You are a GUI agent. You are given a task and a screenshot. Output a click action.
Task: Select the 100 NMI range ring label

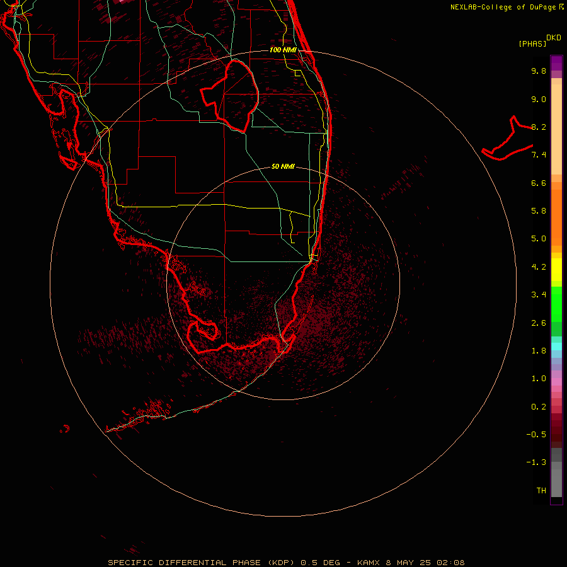[283, 50]
